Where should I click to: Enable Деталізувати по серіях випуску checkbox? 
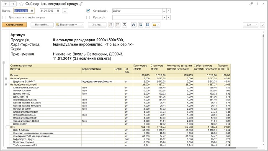(4, 18)
